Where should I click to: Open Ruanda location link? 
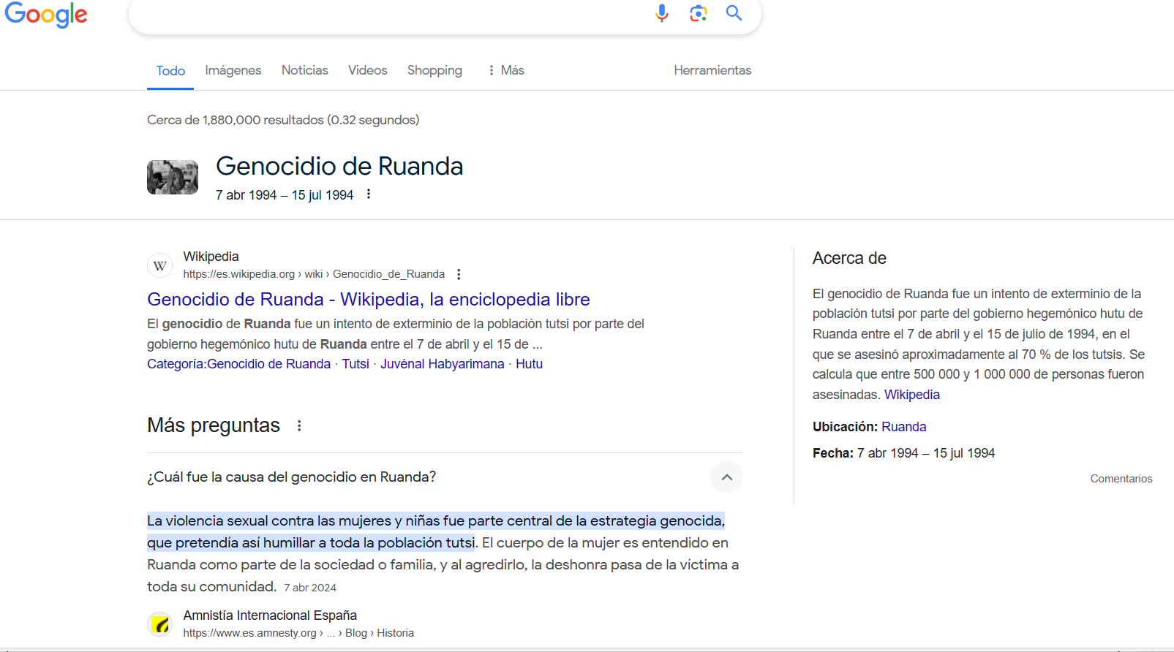904,427
